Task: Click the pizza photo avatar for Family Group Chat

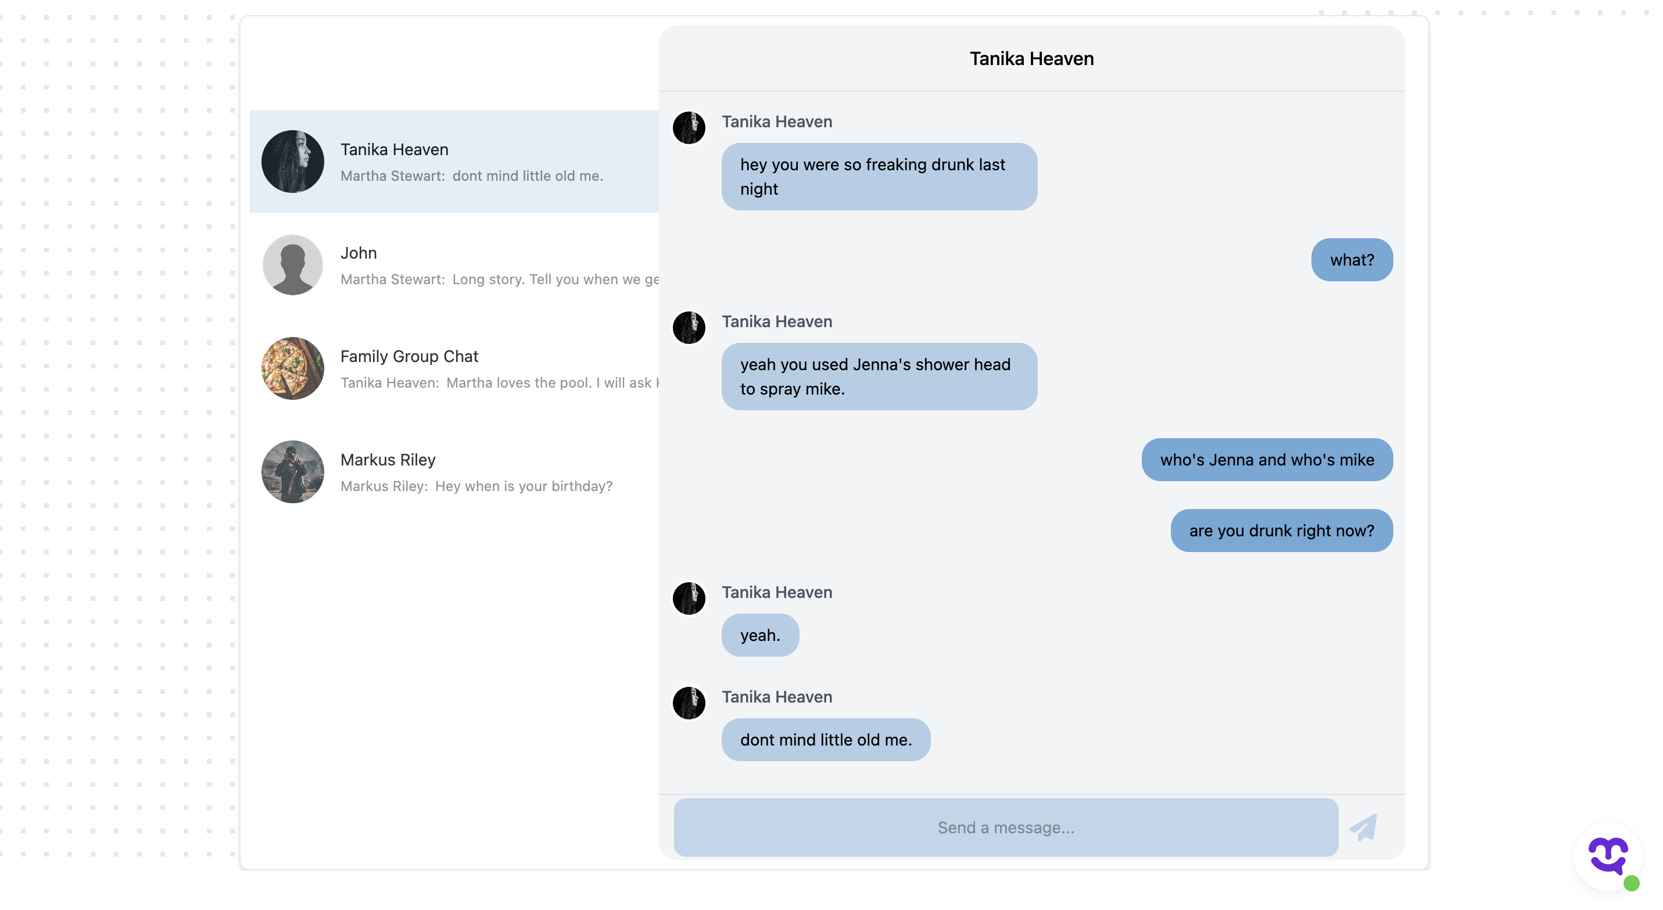Action: [292, 368]
